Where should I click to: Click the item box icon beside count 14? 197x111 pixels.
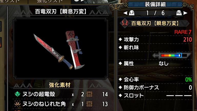pyautogui.click(x=89, y=94)
